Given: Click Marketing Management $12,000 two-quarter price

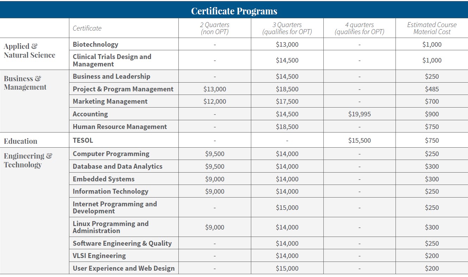Looking at the screenshot, I should pyautogui.click(x=215, y=102).
